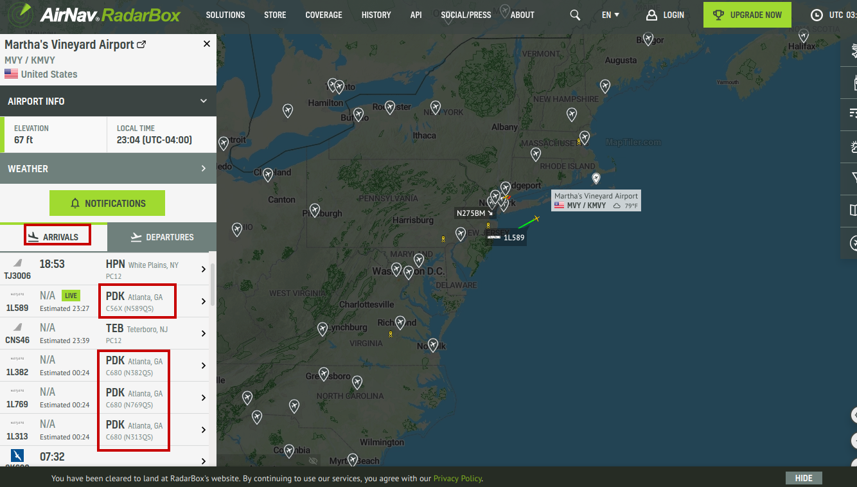Image resolution: width=857 pixels, height=487 pixels.
Task: Open the SOCIAL/PRESS menu
Action: click(466, 15)
